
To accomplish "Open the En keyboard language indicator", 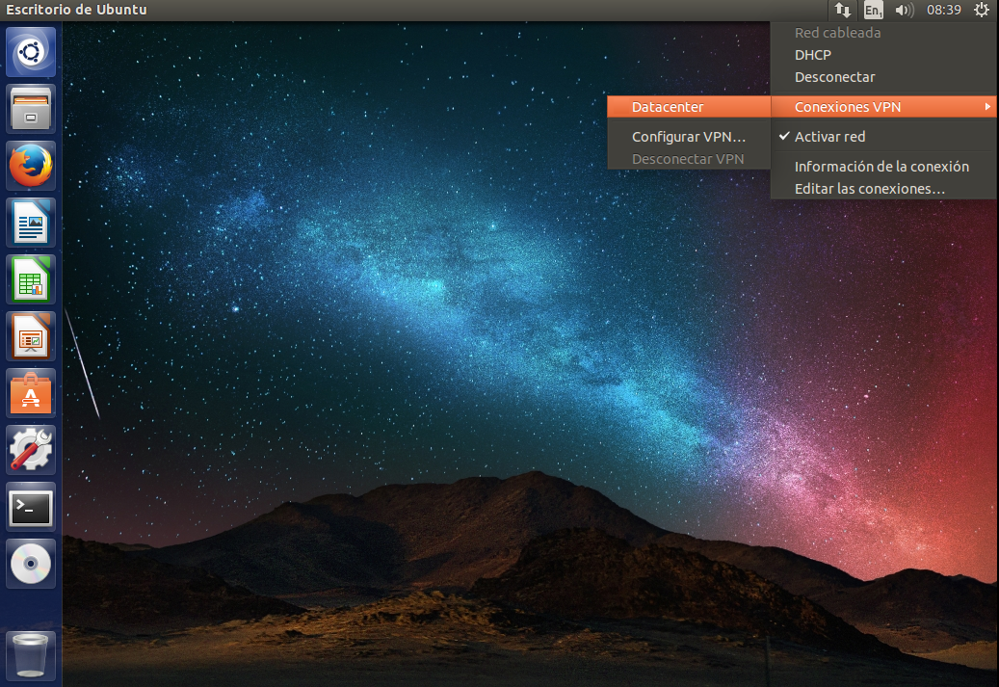I will pyautogui.click(x=873, y=11).
